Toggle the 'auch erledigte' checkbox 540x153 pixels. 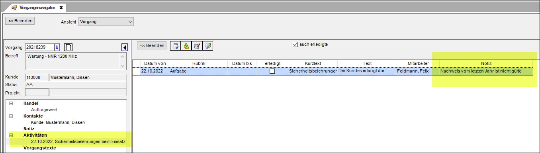point(295,44)
